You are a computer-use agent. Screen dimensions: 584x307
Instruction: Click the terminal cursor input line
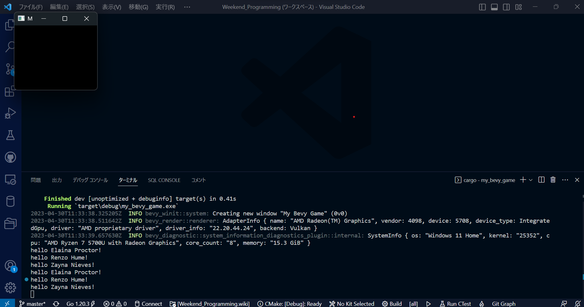click(x=32, y=294)
